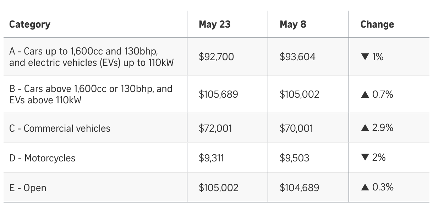
Task: Click the Change column header
Action: pos(377,24)
